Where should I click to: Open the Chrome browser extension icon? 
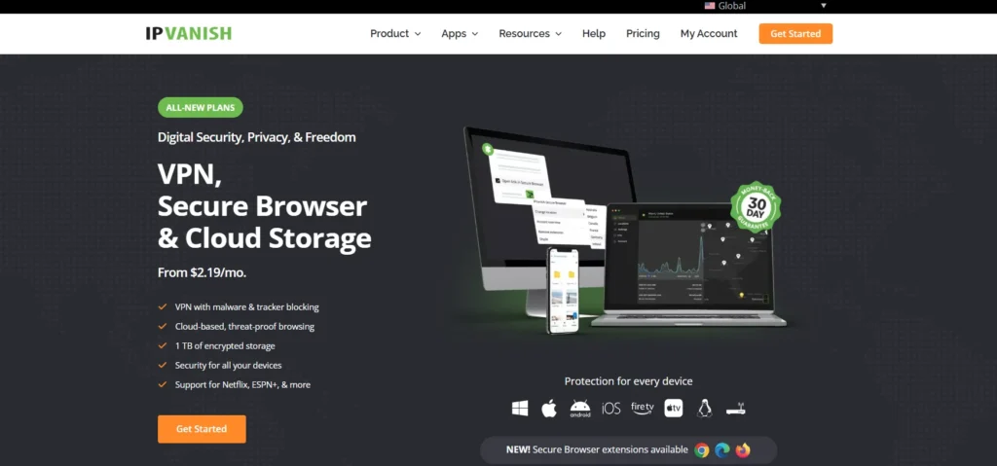coord(702,449)
